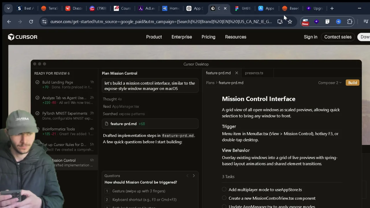Click check icon beside PyTorch MNIST Experiments

(37, 114)
